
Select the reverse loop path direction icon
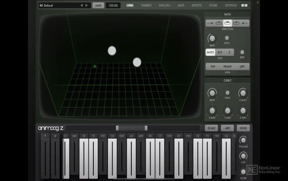click(x=236, y=23)
